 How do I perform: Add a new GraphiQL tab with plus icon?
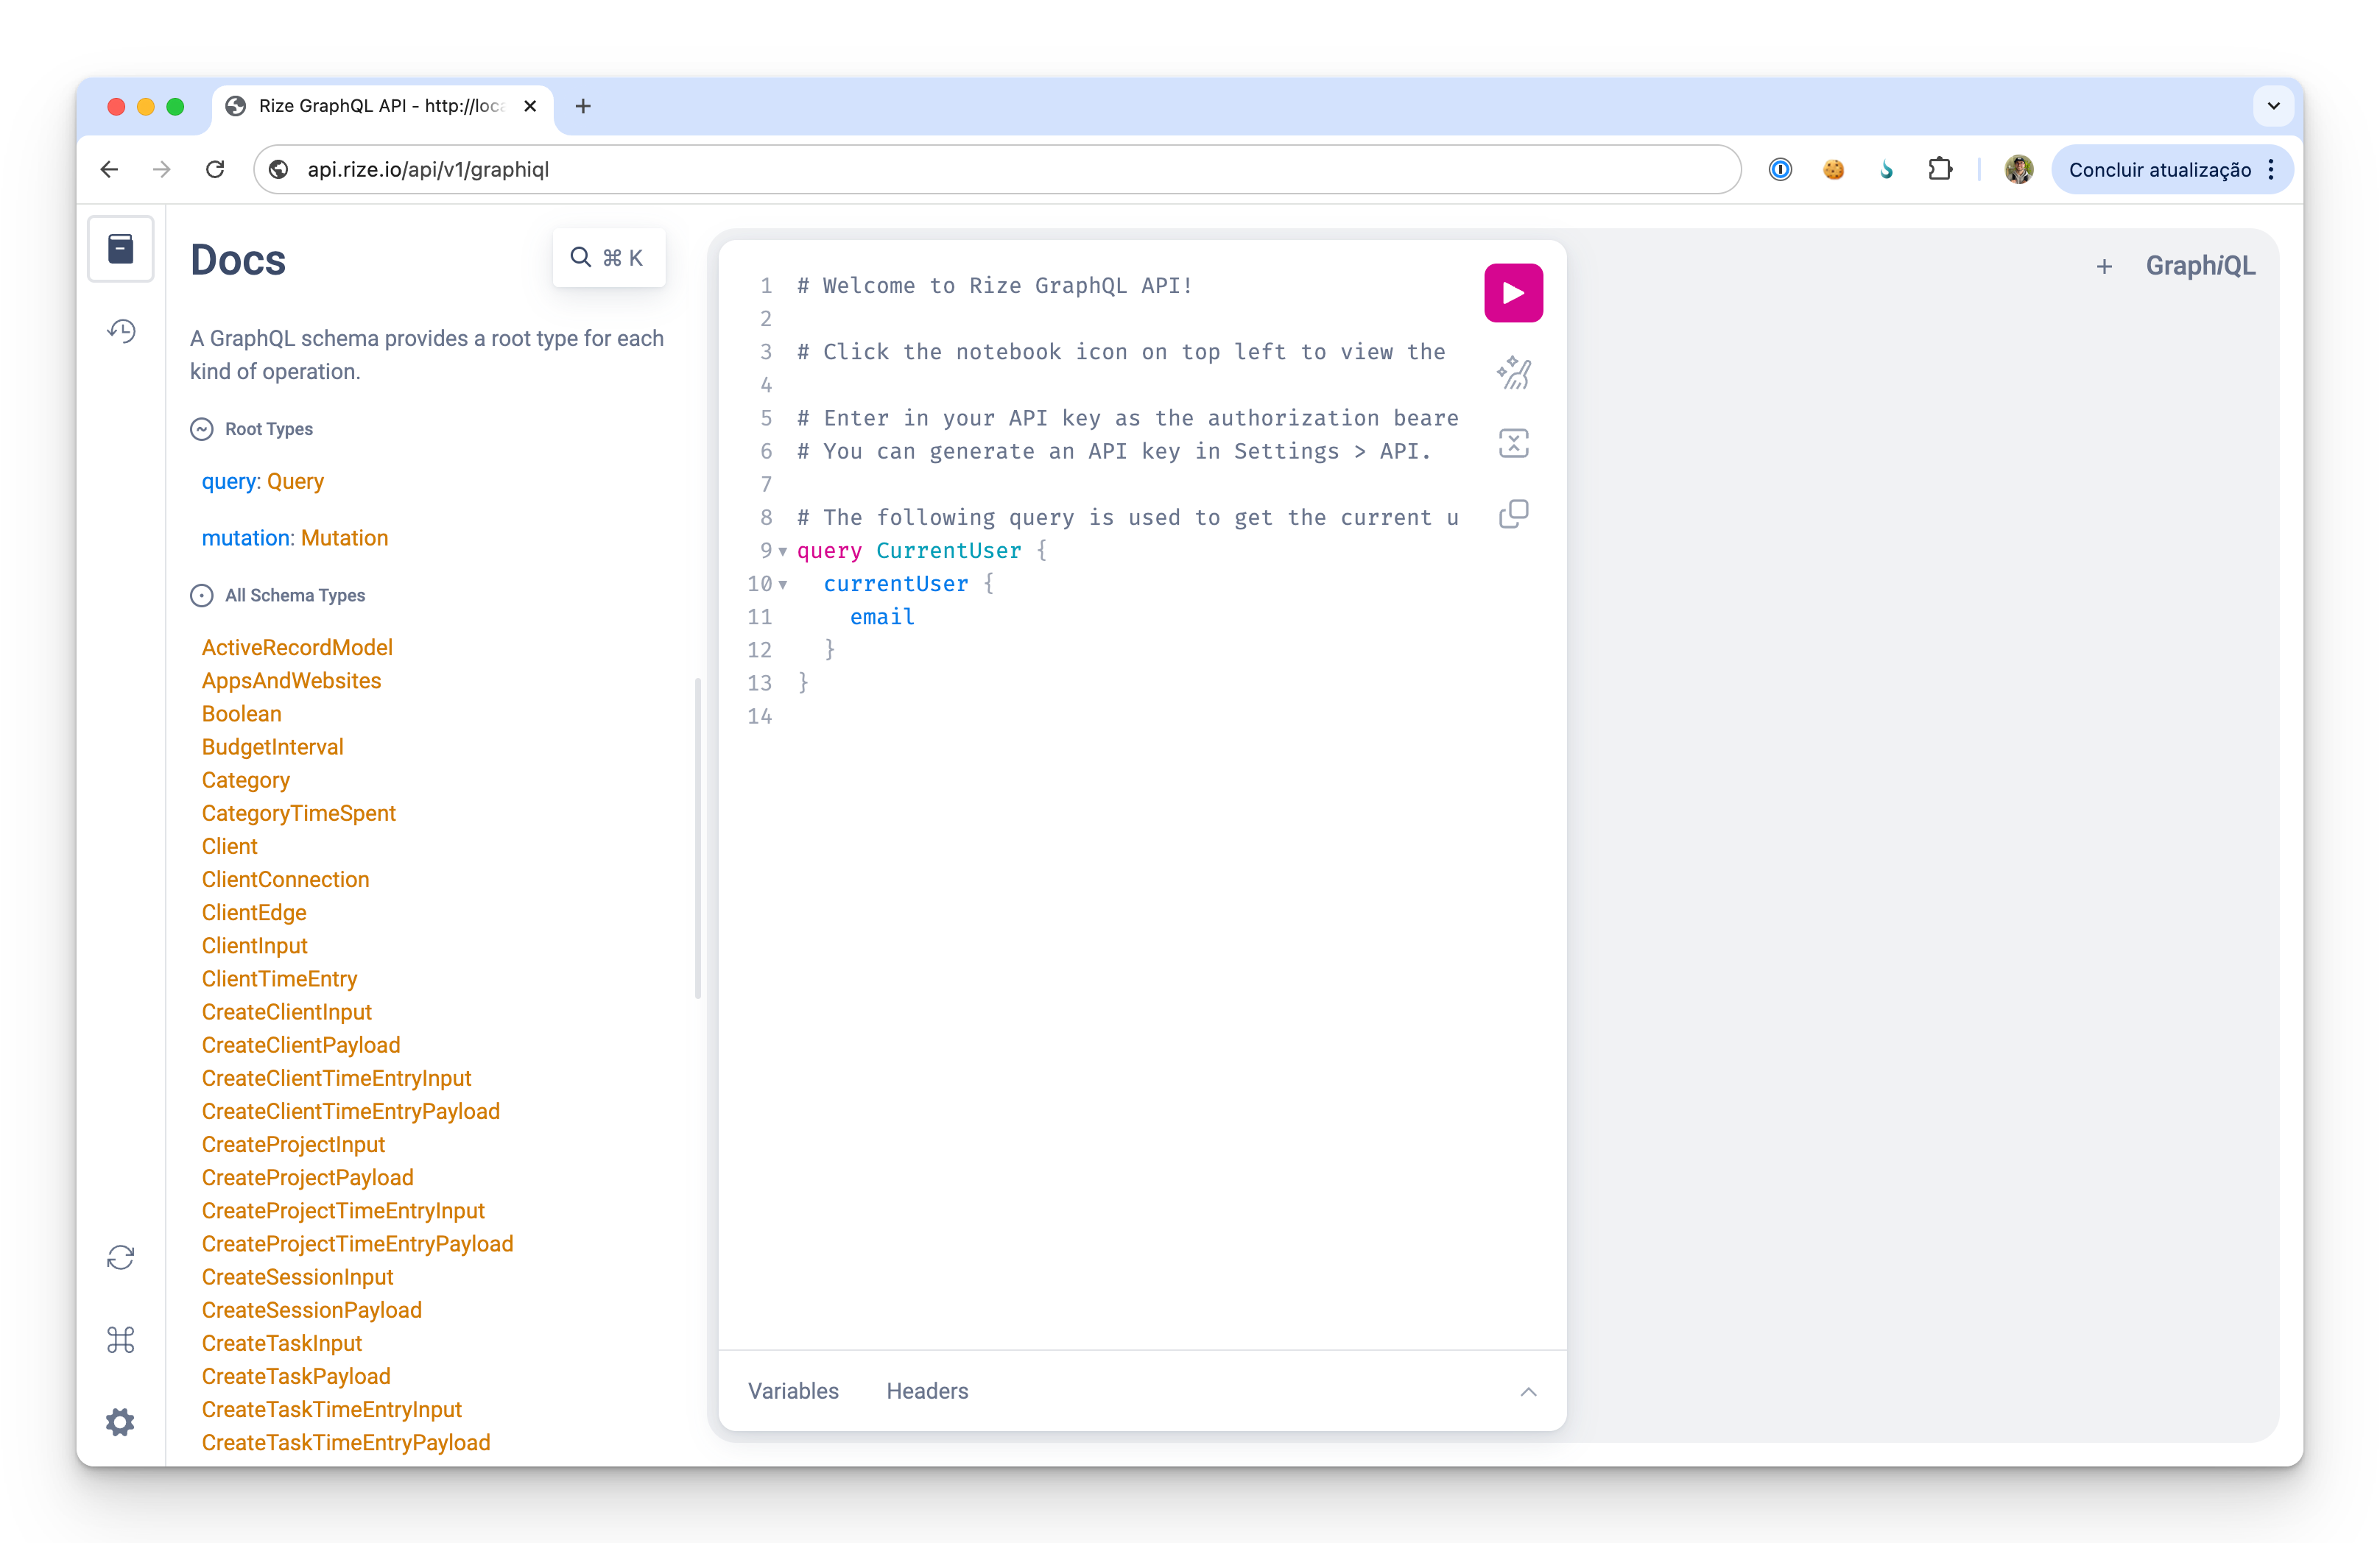click(2104, 266)
